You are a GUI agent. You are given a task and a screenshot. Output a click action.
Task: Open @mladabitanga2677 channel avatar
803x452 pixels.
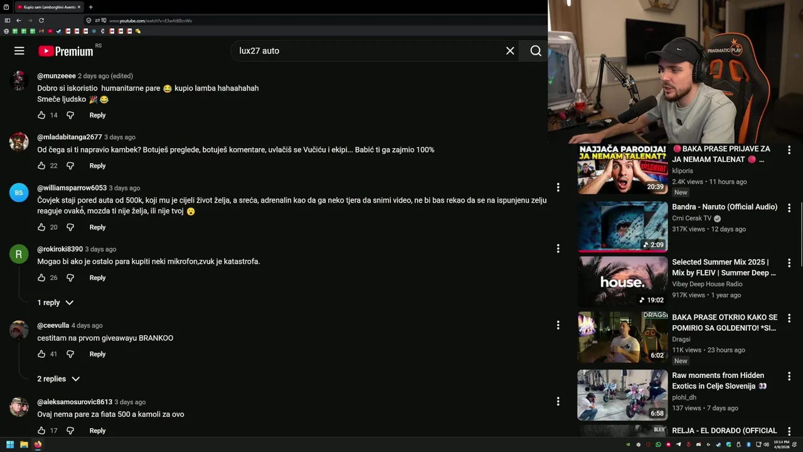tap(19, 142)
